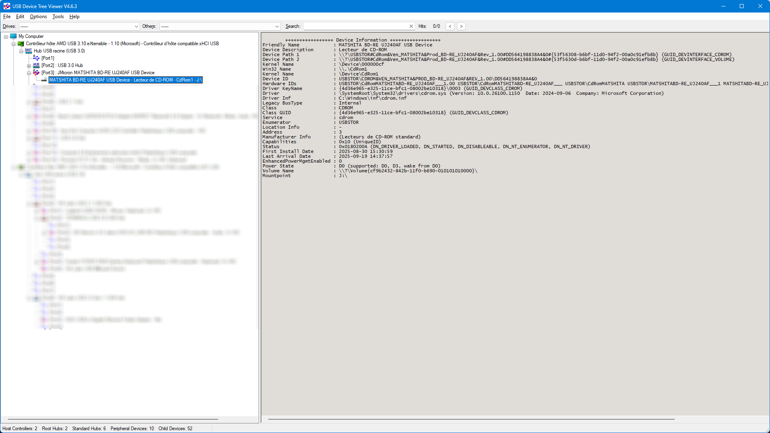Open the File menu
Screen dimensions: 770x433
7,17
